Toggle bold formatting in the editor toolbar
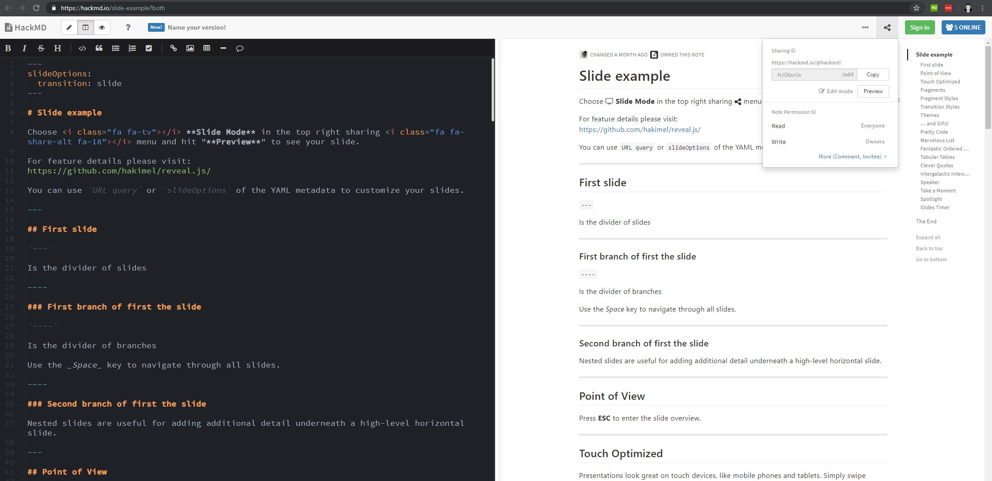992x481 pixels. tap(8, 48)
